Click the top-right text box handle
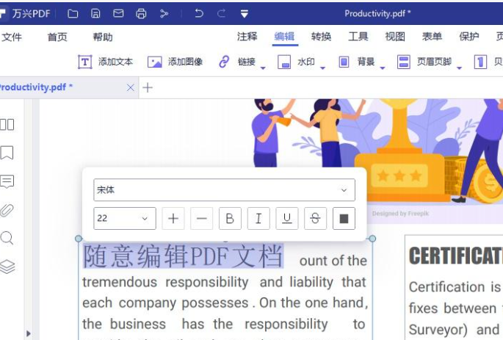 (372, 239)
